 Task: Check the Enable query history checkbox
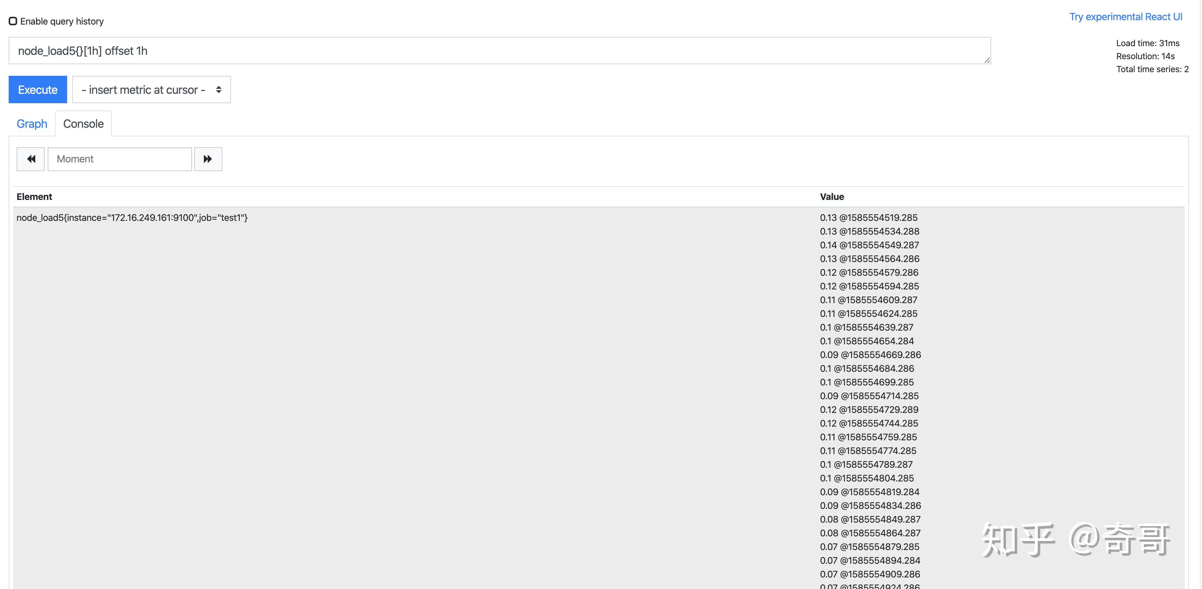pos(13,21)
